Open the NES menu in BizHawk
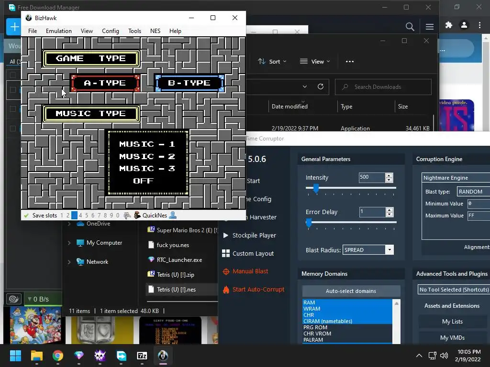 [x=156, y=31]
